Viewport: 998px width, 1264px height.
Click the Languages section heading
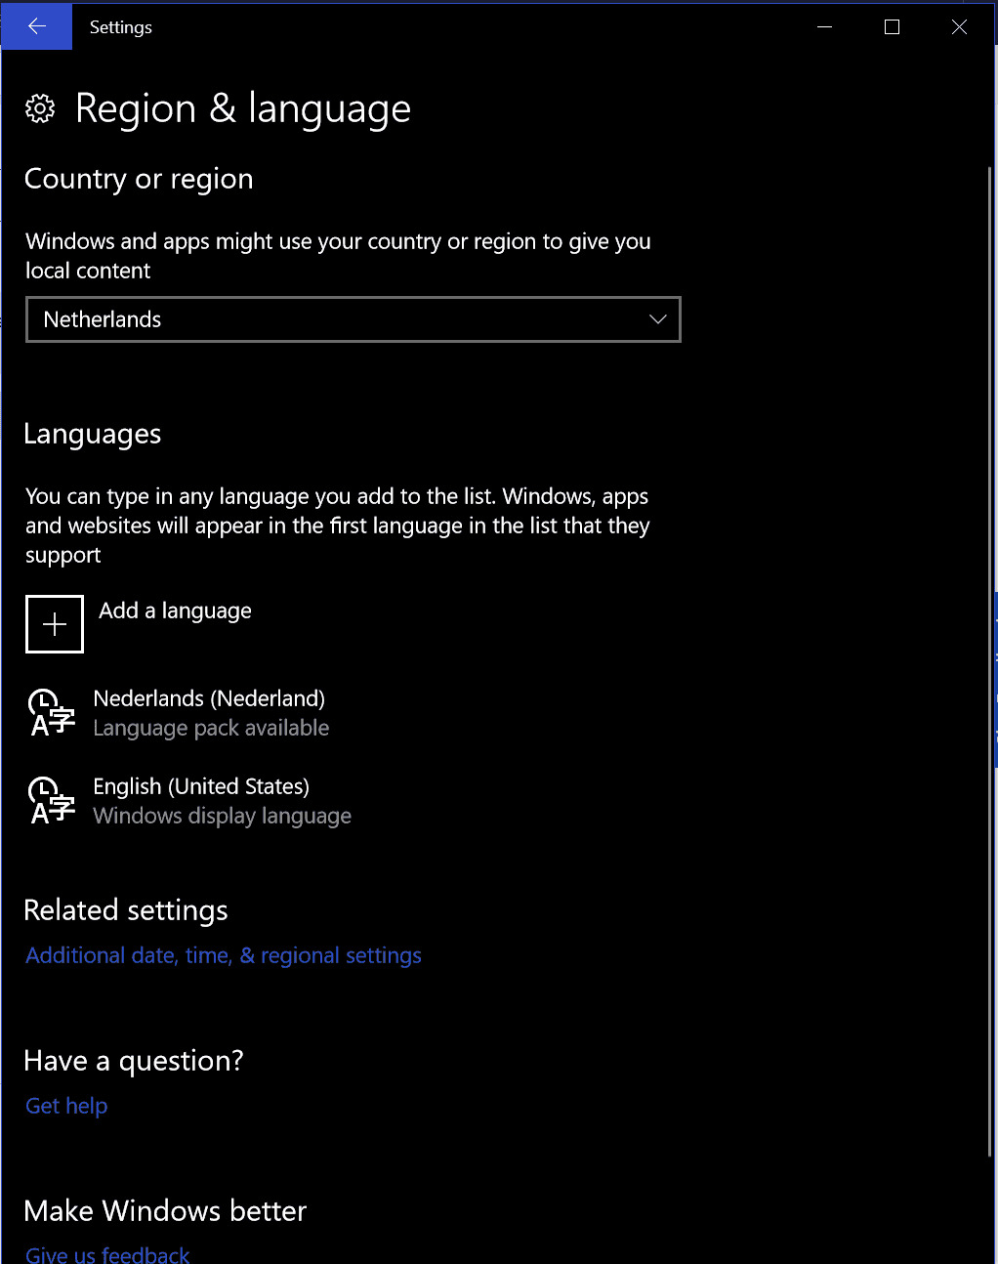click(x=93, y=434)
